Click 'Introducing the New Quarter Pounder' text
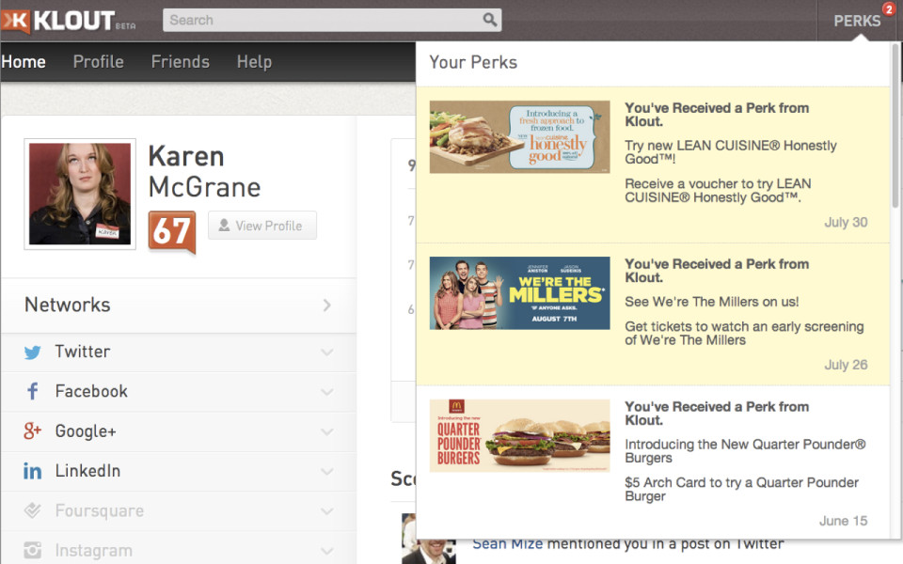The image size is (903, 564). pos(745,451)
